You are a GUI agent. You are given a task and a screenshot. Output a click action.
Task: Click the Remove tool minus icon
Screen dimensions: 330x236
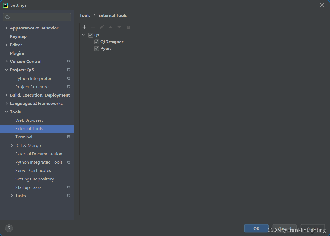tap(93, 27)
